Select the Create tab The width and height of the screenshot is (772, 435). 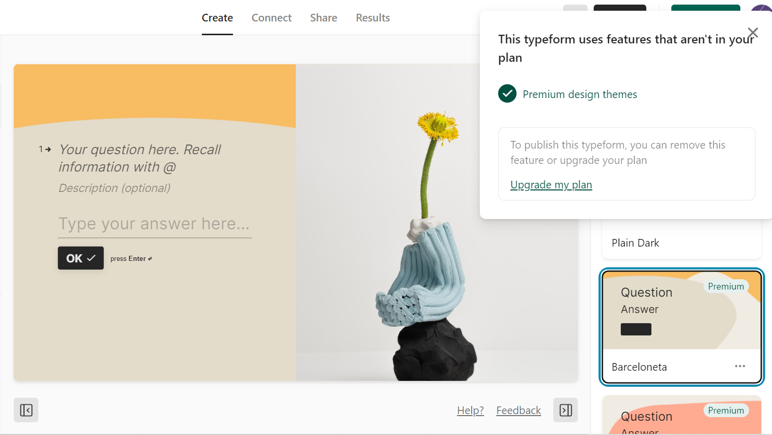coord(217,18)
